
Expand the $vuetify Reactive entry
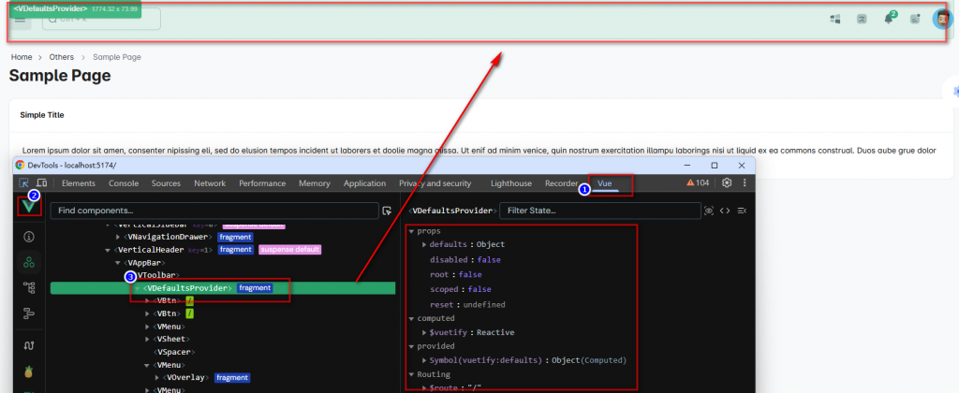pyautogui.click(x=424, y=332)
